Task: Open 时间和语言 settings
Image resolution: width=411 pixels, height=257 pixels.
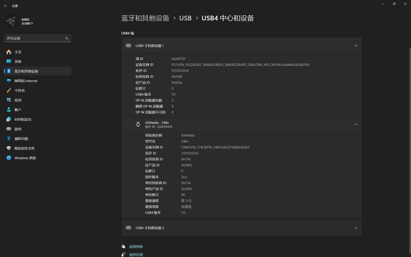Action: [x=23, y=119]
